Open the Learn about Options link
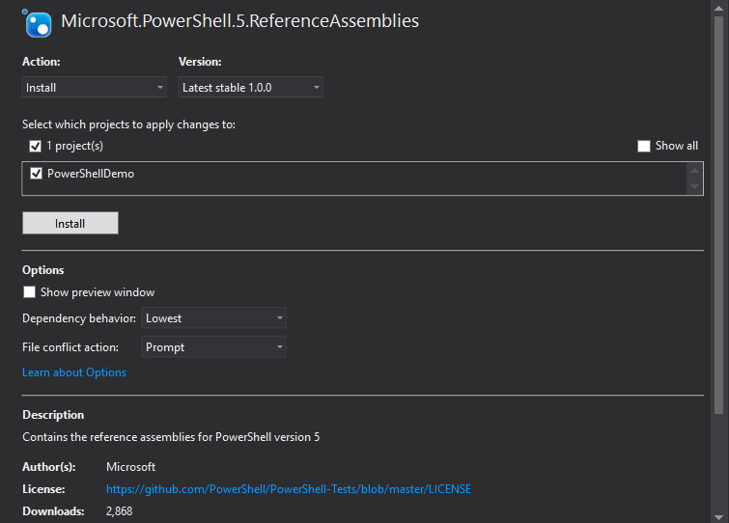 point(74,372)
